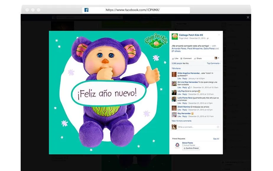The height and width of the screenshot is (171, 273).
Task: Click the January 4 at 4:50pm comment timestamp
Action: click(196, 79)
